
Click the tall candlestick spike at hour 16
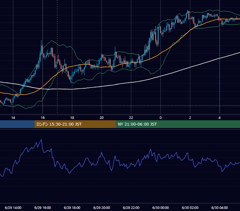tap(41, 47)
